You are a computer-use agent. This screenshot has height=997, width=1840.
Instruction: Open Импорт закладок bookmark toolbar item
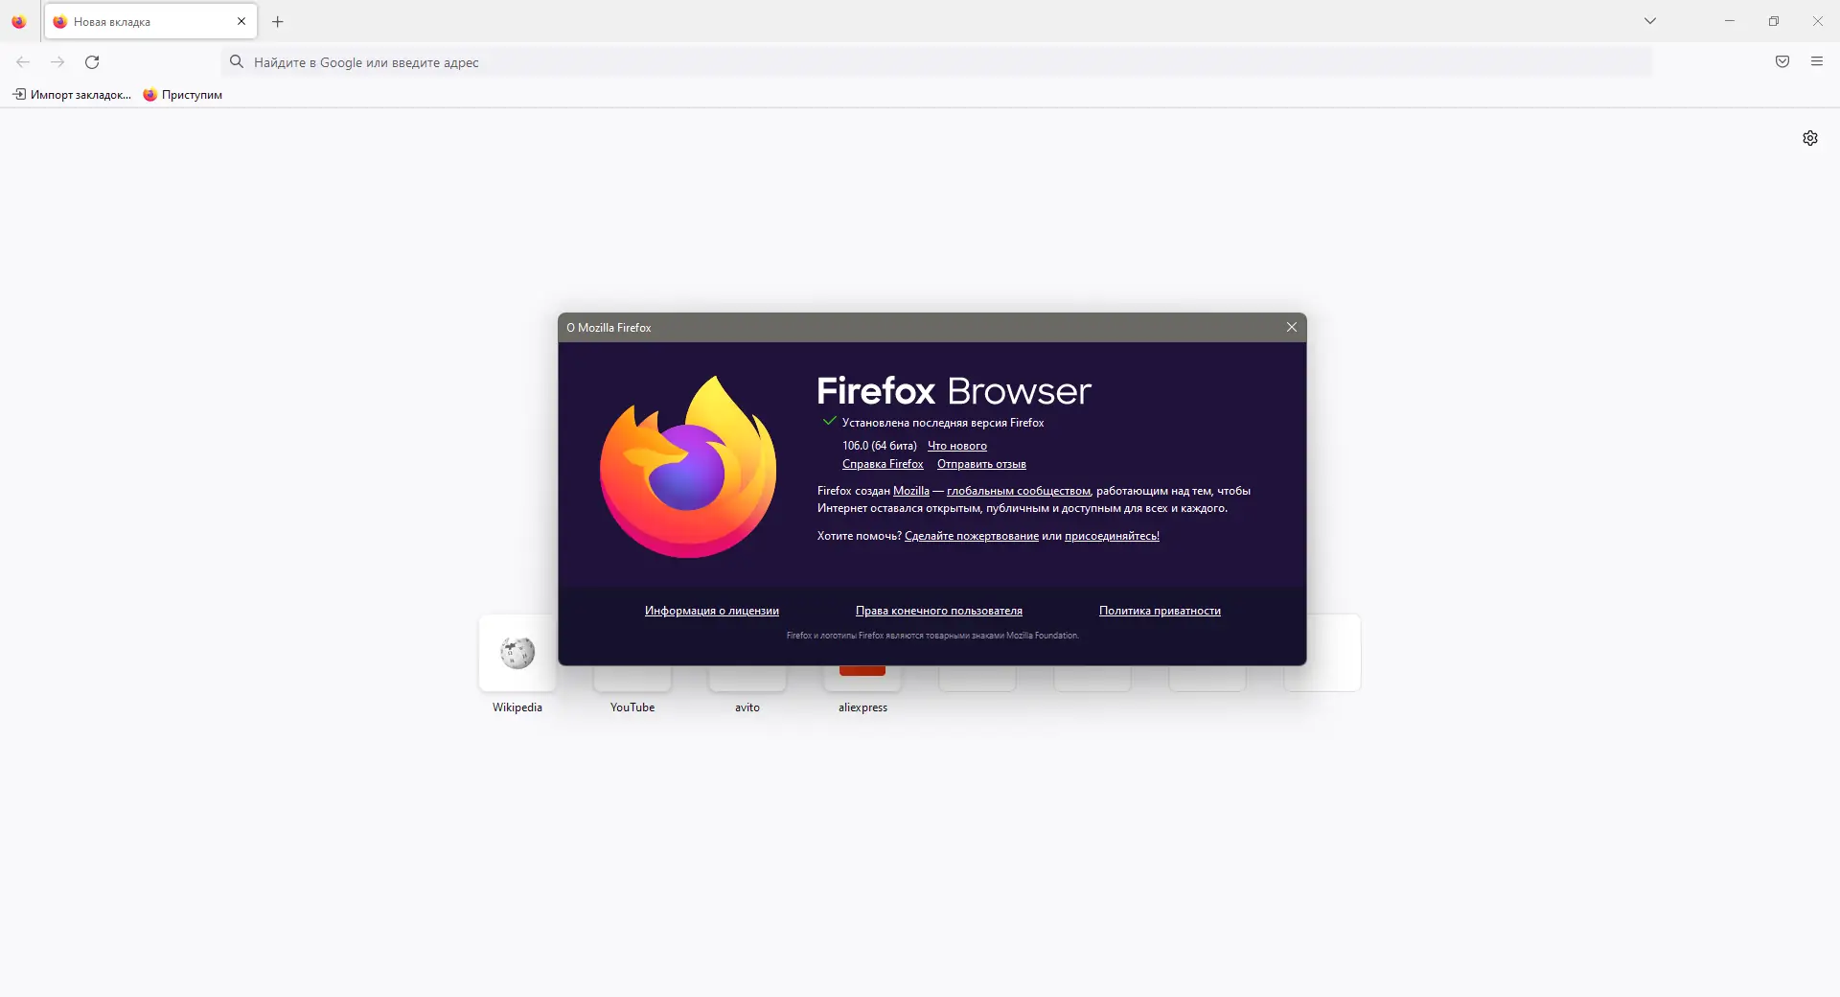point(72,95)
